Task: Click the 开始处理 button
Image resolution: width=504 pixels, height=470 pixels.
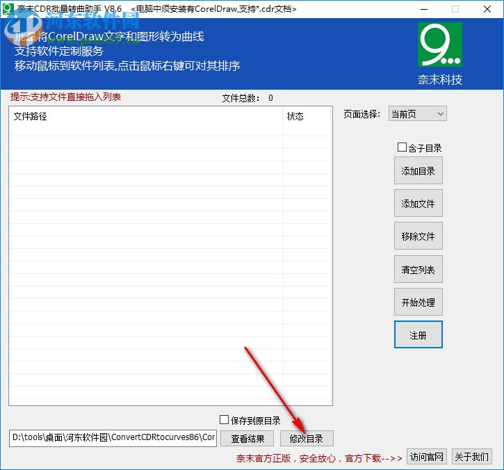Action: coord(418,302)
